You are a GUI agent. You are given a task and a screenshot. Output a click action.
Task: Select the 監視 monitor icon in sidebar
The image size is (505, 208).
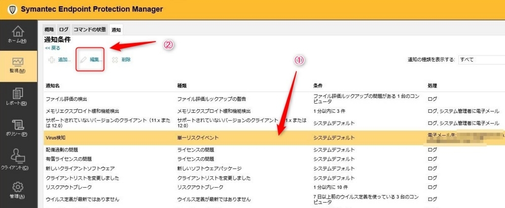click(x=18, y=62)
